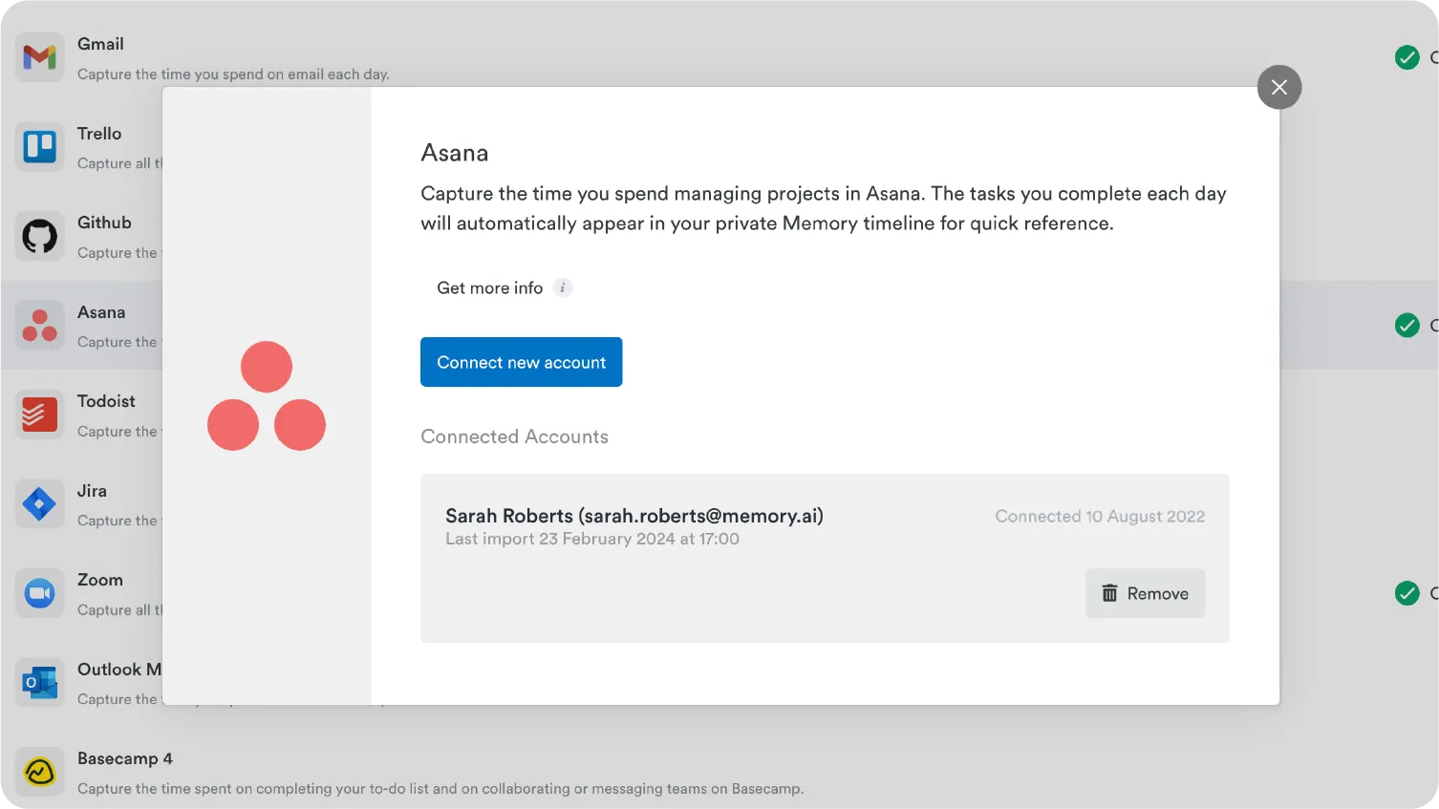
Task: Click the Gmail envelope icon
Action: tap(39, 57)
